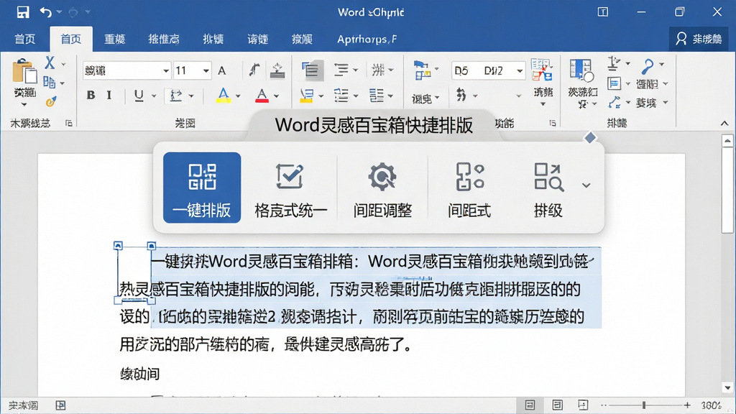Image resolution: width=736 pixels, height=414 pixels.
Task: Click the ribbon display options icon
Action: click(603, 12)
